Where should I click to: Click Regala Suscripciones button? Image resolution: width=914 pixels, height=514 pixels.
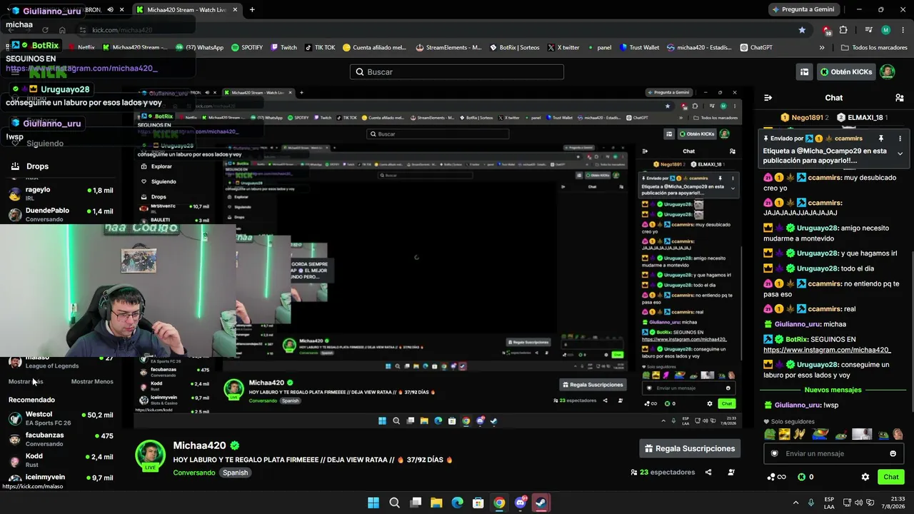pyautogui.click(x=690, y=448)
